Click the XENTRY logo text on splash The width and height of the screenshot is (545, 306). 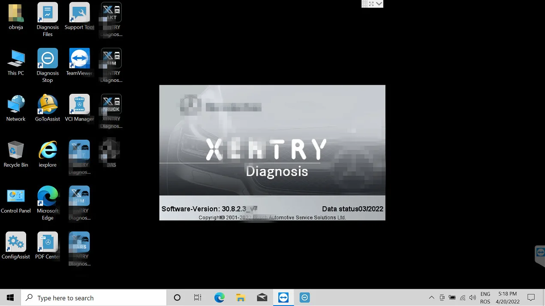tap(266, 150)
